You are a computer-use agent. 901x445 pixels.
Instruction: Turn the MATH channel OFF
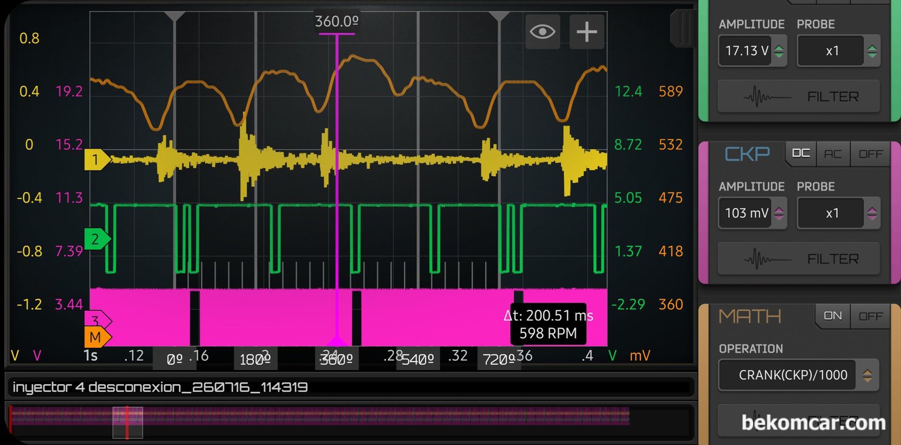871,316
